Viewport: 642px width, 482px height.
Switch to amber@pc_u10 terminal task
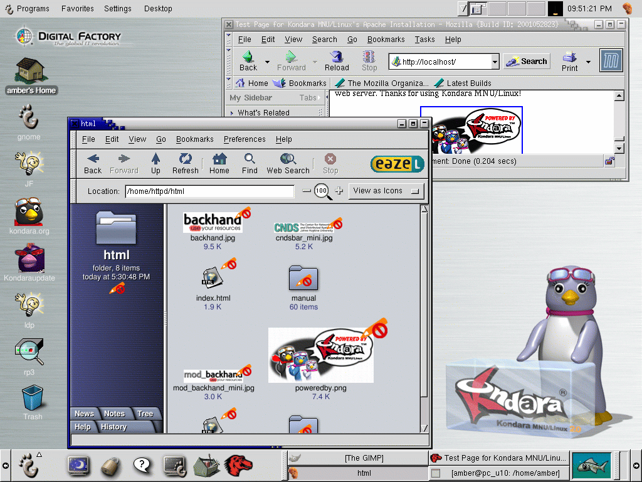click(x=498, y=473)
